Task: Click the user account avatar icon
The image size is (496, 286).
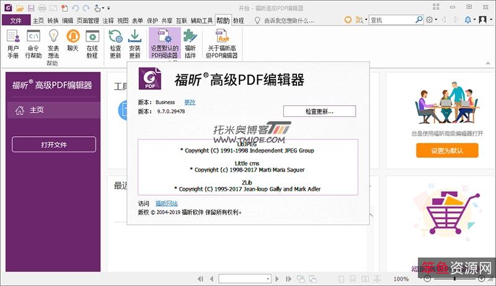Action: [483, 20]
